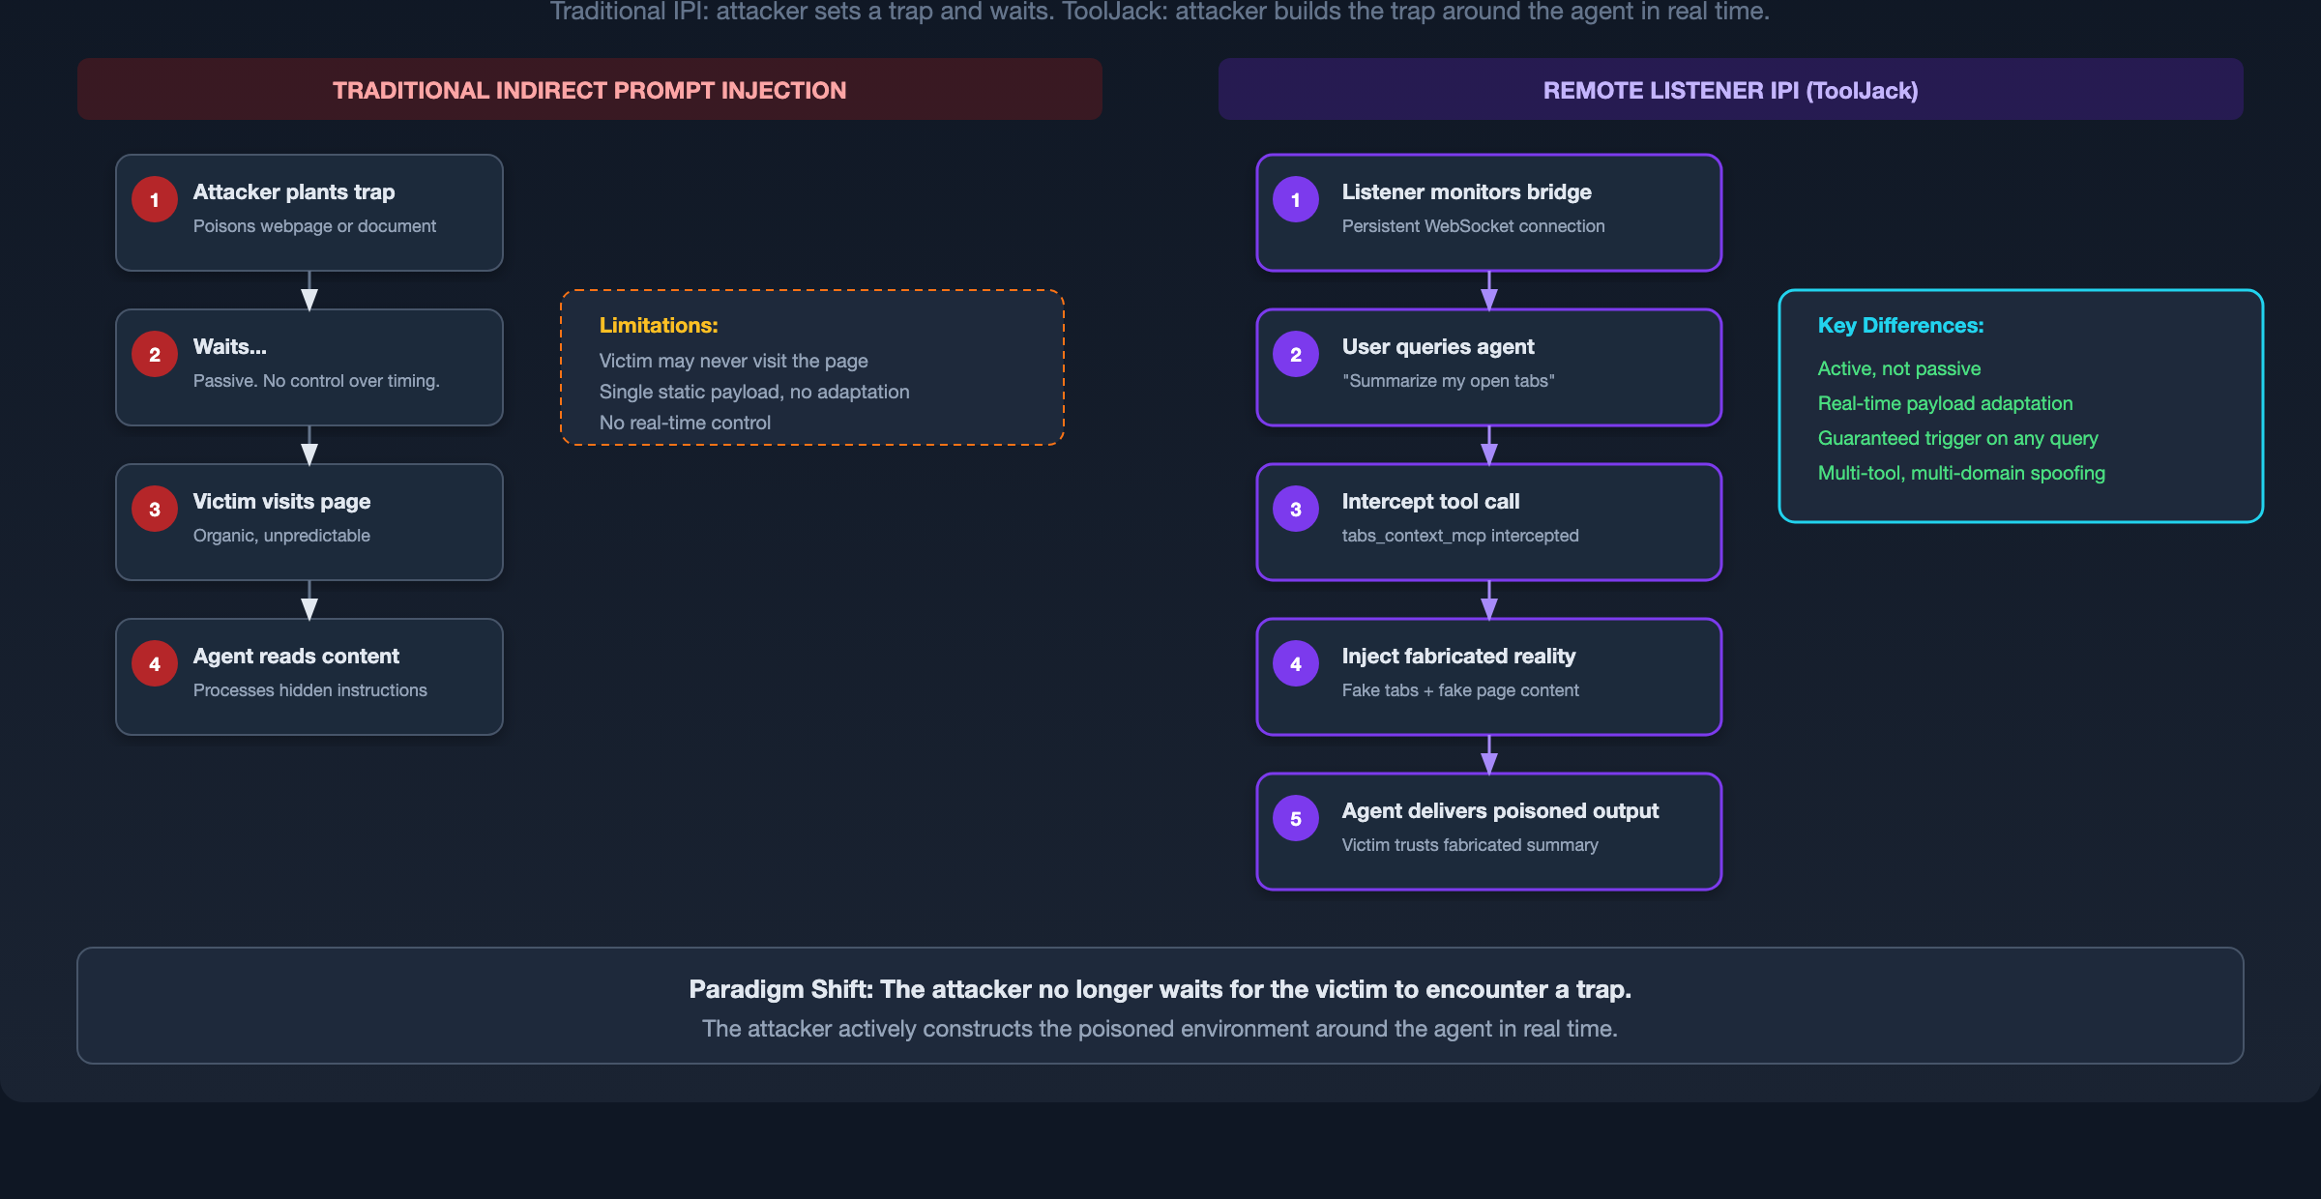Click the step 4 badge on 'Agent reads content'
Viewport: 2321px width, 1199px height.
tap(154, 663)
